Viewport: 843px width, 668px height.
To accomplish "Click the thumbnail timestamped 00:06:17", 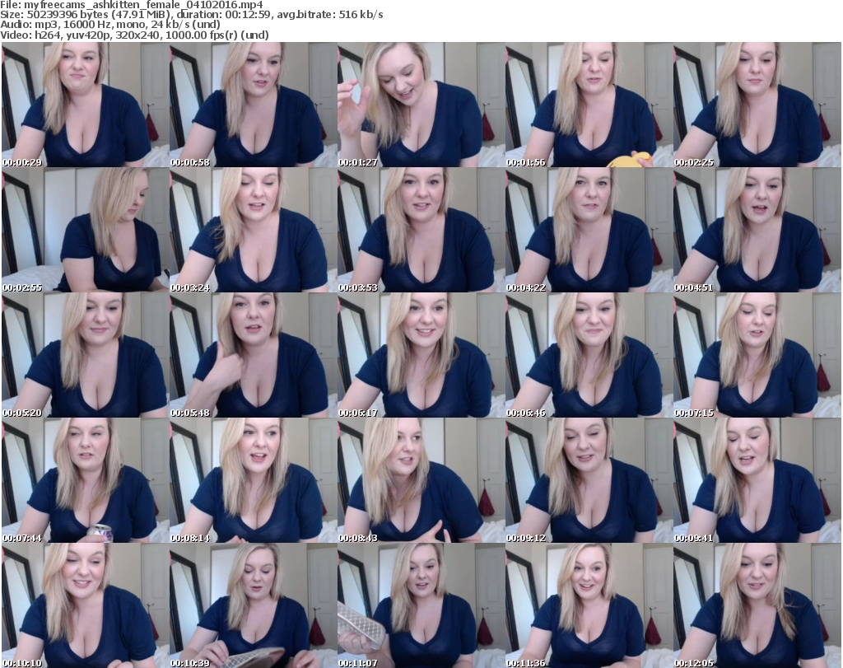I will 421,356.
